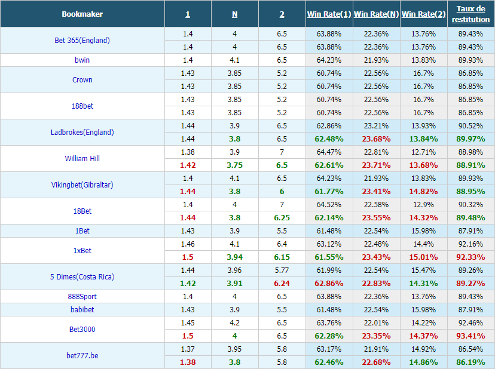Sort by the N column header
This screenshot has width=495, height=369.
pyautogui.click(x=234, y=14)
